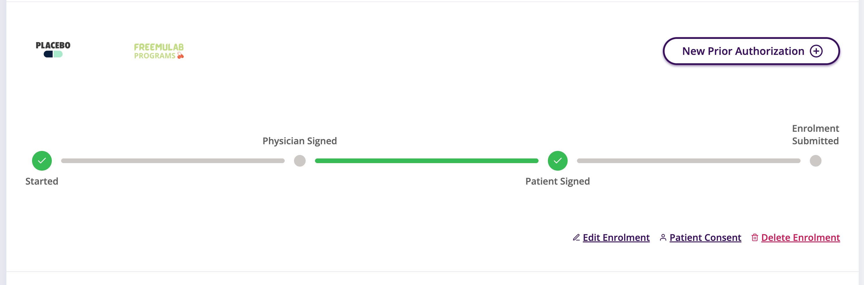Select the Edit Enrolment link
Viewport: 864px width, 285px height.
tap(617, 237)
